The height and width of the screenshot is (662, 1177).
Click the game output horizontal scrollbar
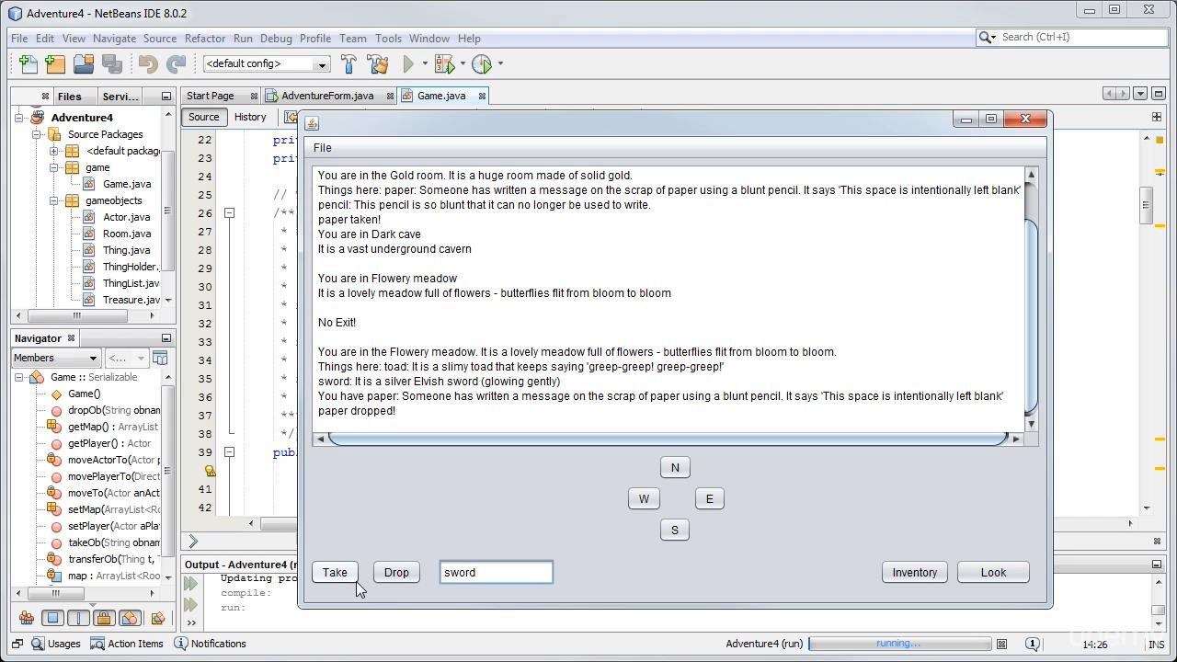pyautogui.click(x=668, y=439)
